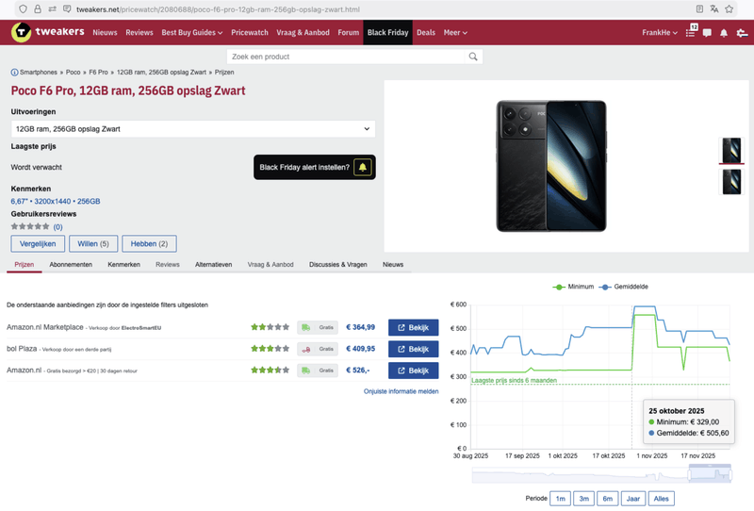The width and height of the screenshot is (754, 511).
Task: Click the Onjuiste informatie melden link
Action: pyautogui.click(x=401, y=391)
